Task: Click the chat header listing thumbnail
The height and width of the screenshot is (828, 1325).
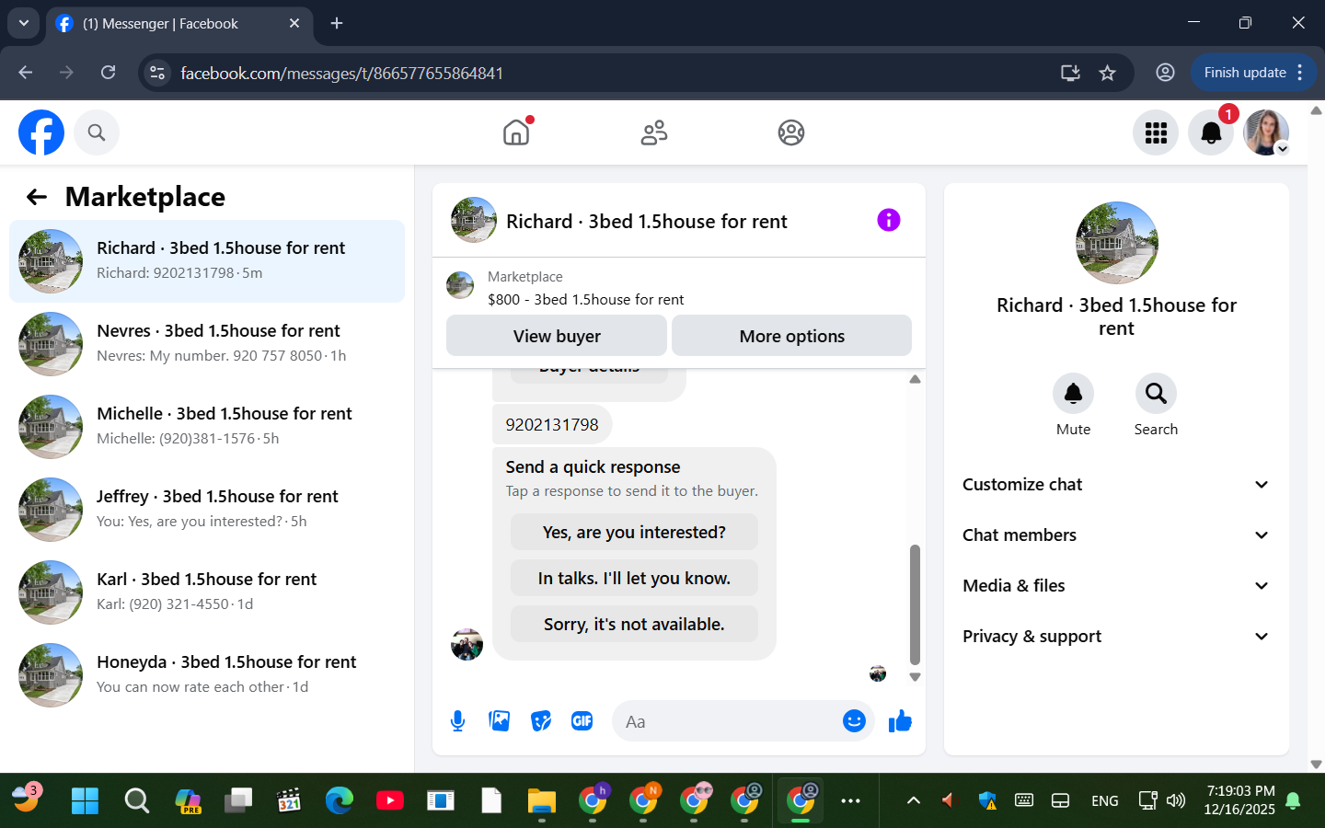Action: coord(474,220)
